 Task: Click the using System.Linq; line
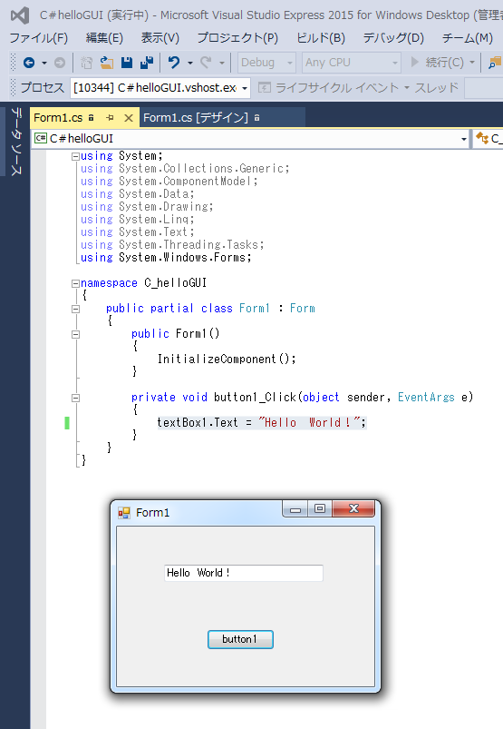(x=138, y=220)
